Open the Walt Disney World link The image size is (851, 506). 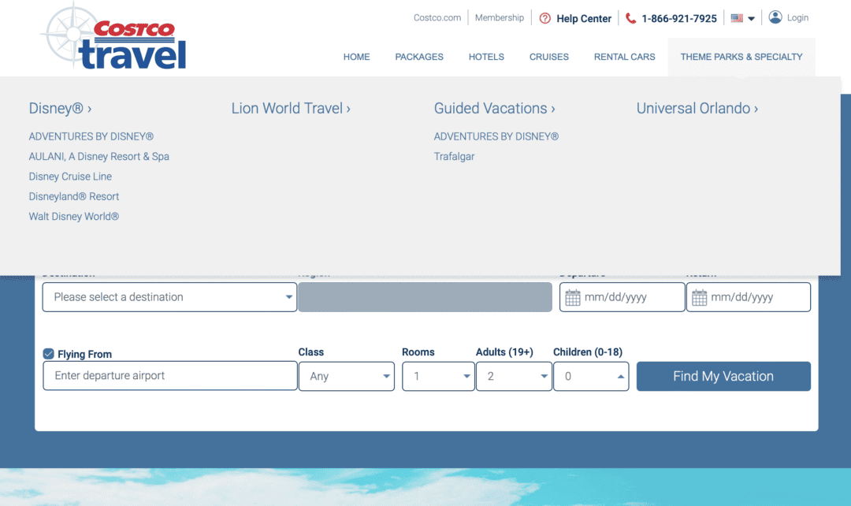coord(74,217)
